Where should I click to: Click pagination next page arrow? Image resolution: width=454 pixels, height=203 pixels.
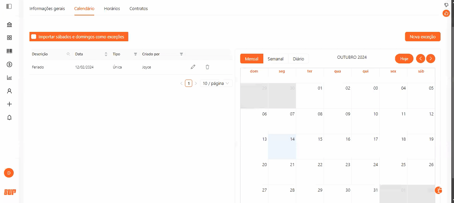tap(196, 83)
